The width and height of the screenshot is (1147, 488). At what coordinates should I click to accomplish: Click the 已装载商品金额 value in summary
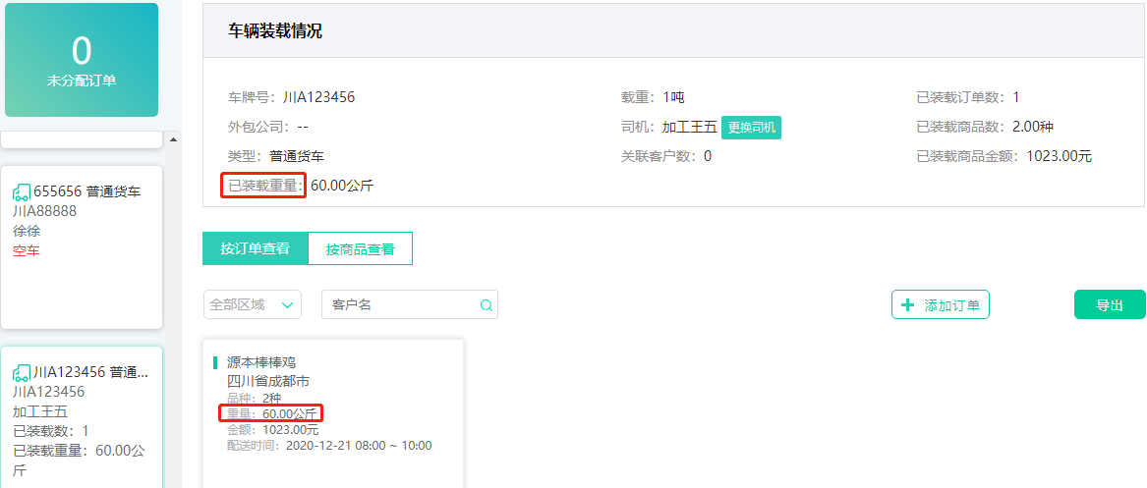point(1059,156)
